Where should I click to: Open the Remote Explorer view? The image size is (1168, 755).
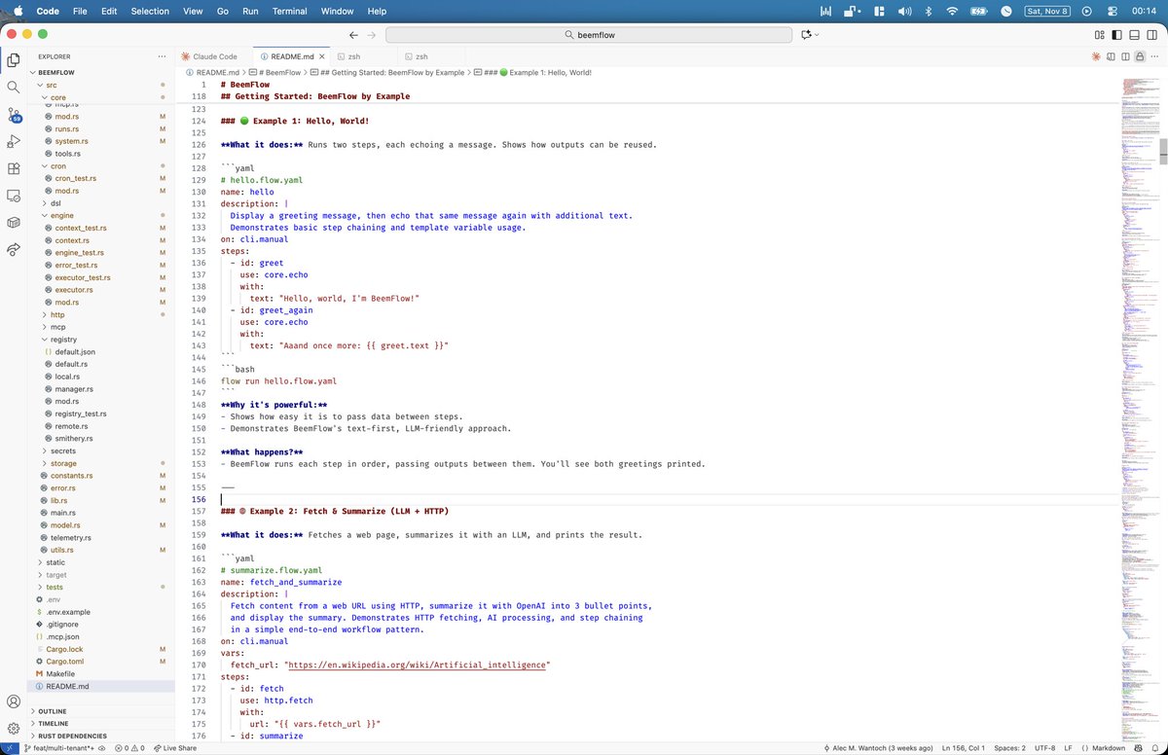tap(14, 196)
